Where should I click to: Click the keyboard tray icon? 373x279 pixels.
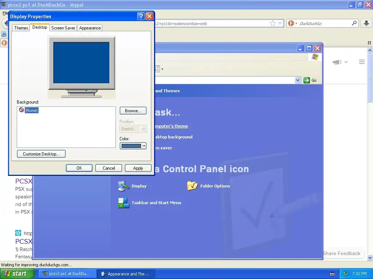click(x=332, y=274)
